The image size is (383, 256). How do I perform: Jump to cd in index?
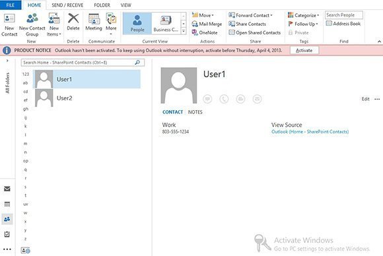point(25,92)
